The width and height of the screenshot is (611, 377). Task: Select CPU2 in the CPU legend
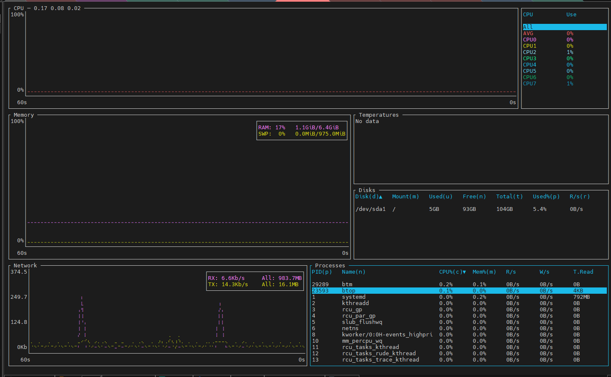coord(565,52)
